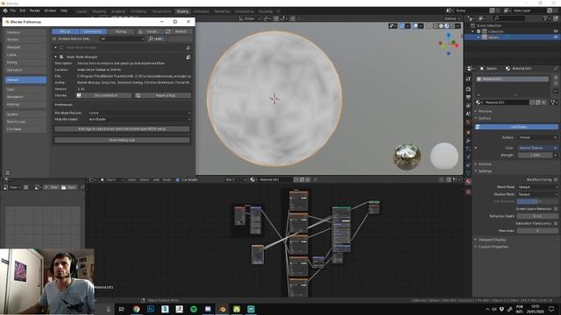Open the Modifier properties wrench icon
The width and height of the screenshot is (561, 315).
(x=468, y=141)
